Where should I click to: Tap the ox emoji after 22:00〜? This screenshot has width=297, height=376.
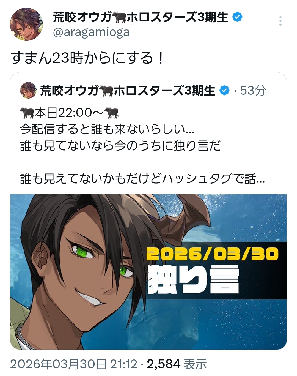coord(111,113)
